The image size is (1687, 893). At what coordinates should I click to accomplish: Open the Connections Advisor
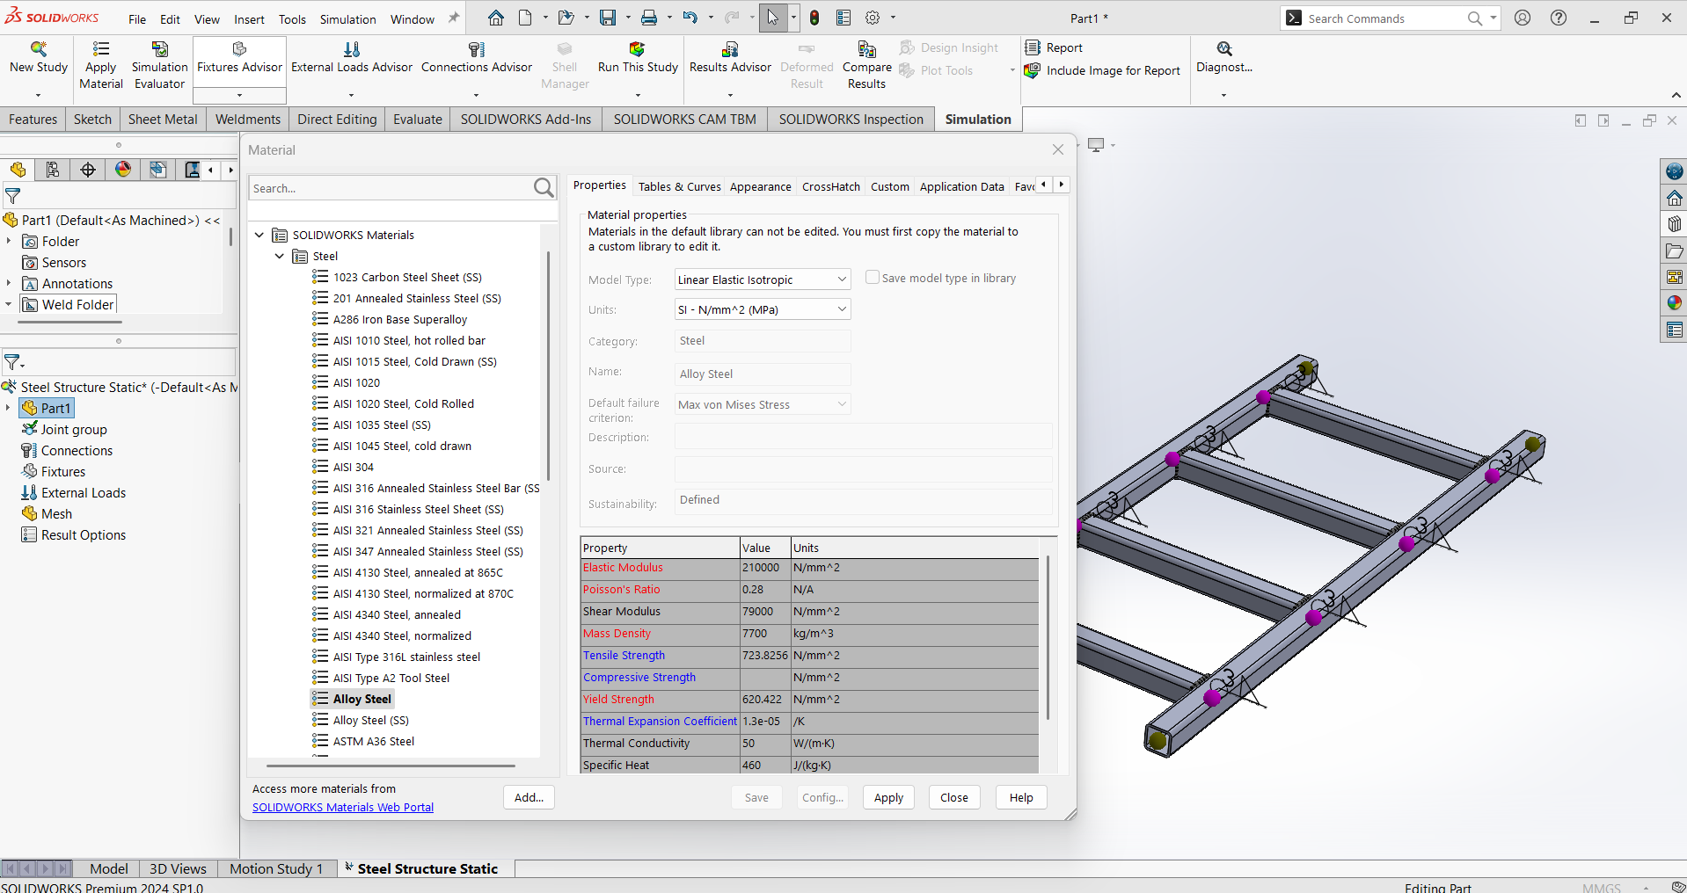point(477,58)
